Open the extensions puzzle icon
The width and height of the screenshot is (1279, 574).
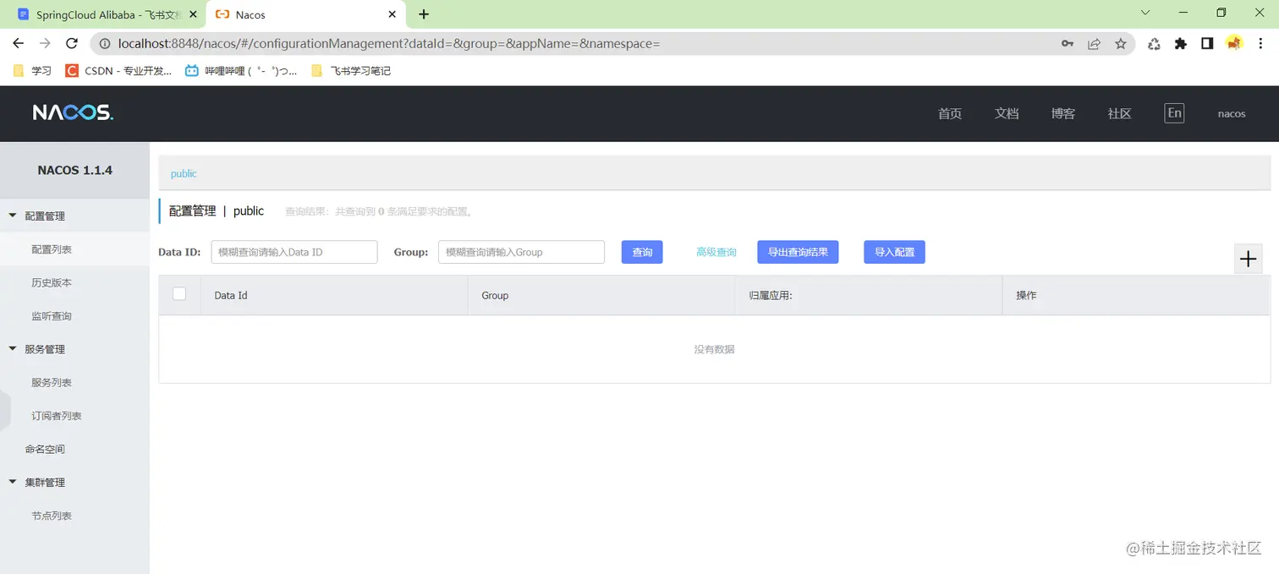(1181, 44)
